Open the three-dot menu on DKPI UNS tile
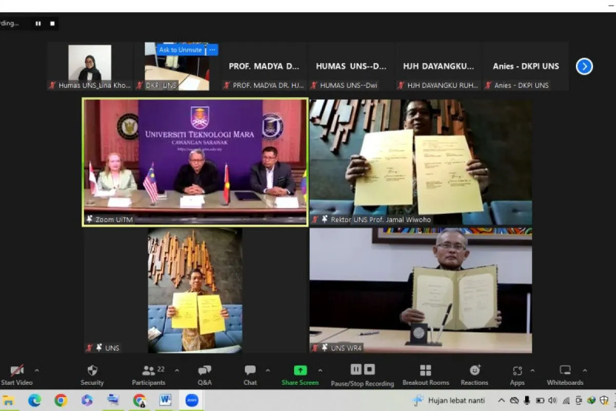The image size is (616, 411). coord(212,50)
